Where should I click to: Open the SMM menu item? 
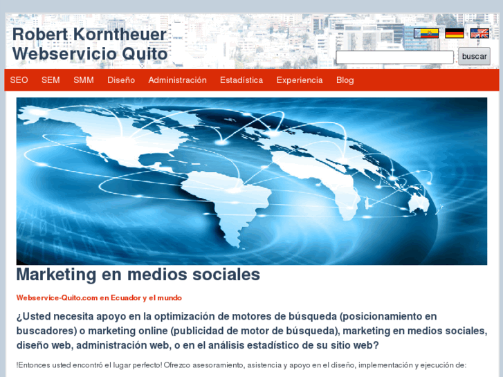(x=84, y=80)
